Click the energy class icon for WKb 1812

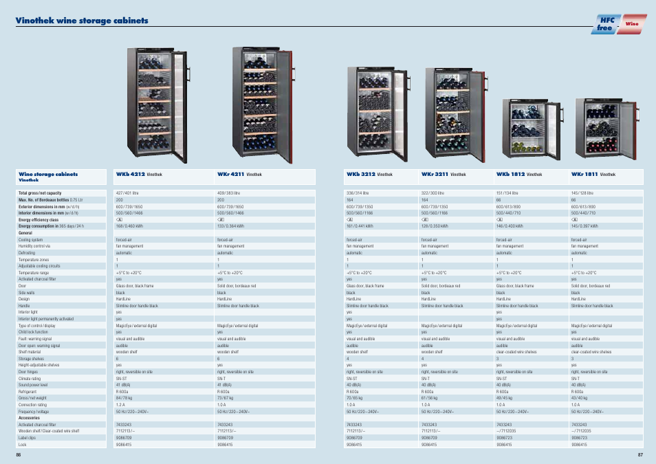click(x=499, y=219)
